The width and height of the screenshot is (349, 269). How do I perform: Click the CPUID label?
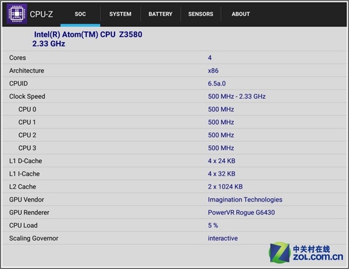19,84
